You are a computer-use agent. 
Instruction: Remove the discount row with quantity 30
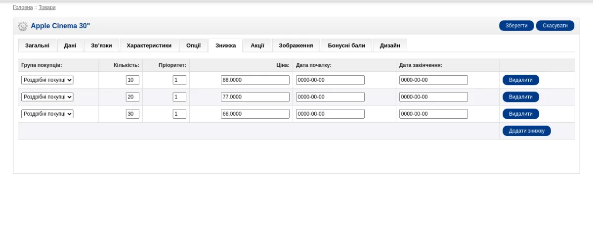521,114
